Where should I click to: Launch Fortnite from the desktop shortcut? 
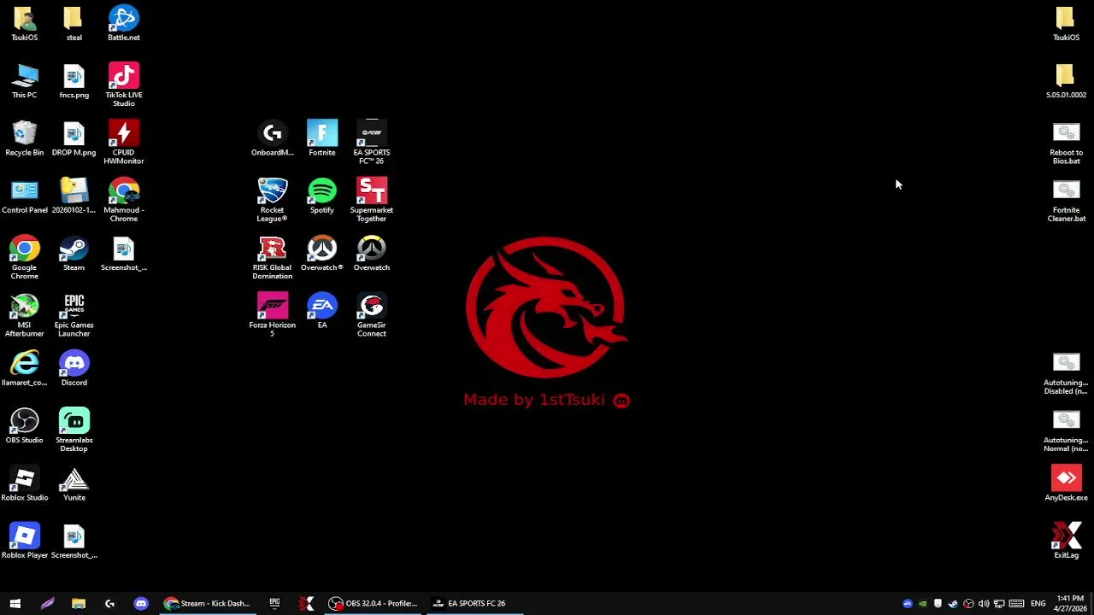coord(322,138)
